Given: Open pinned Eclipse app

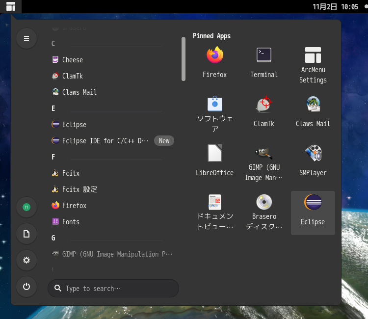Looking at the screenshot, I should click(313, 213).
